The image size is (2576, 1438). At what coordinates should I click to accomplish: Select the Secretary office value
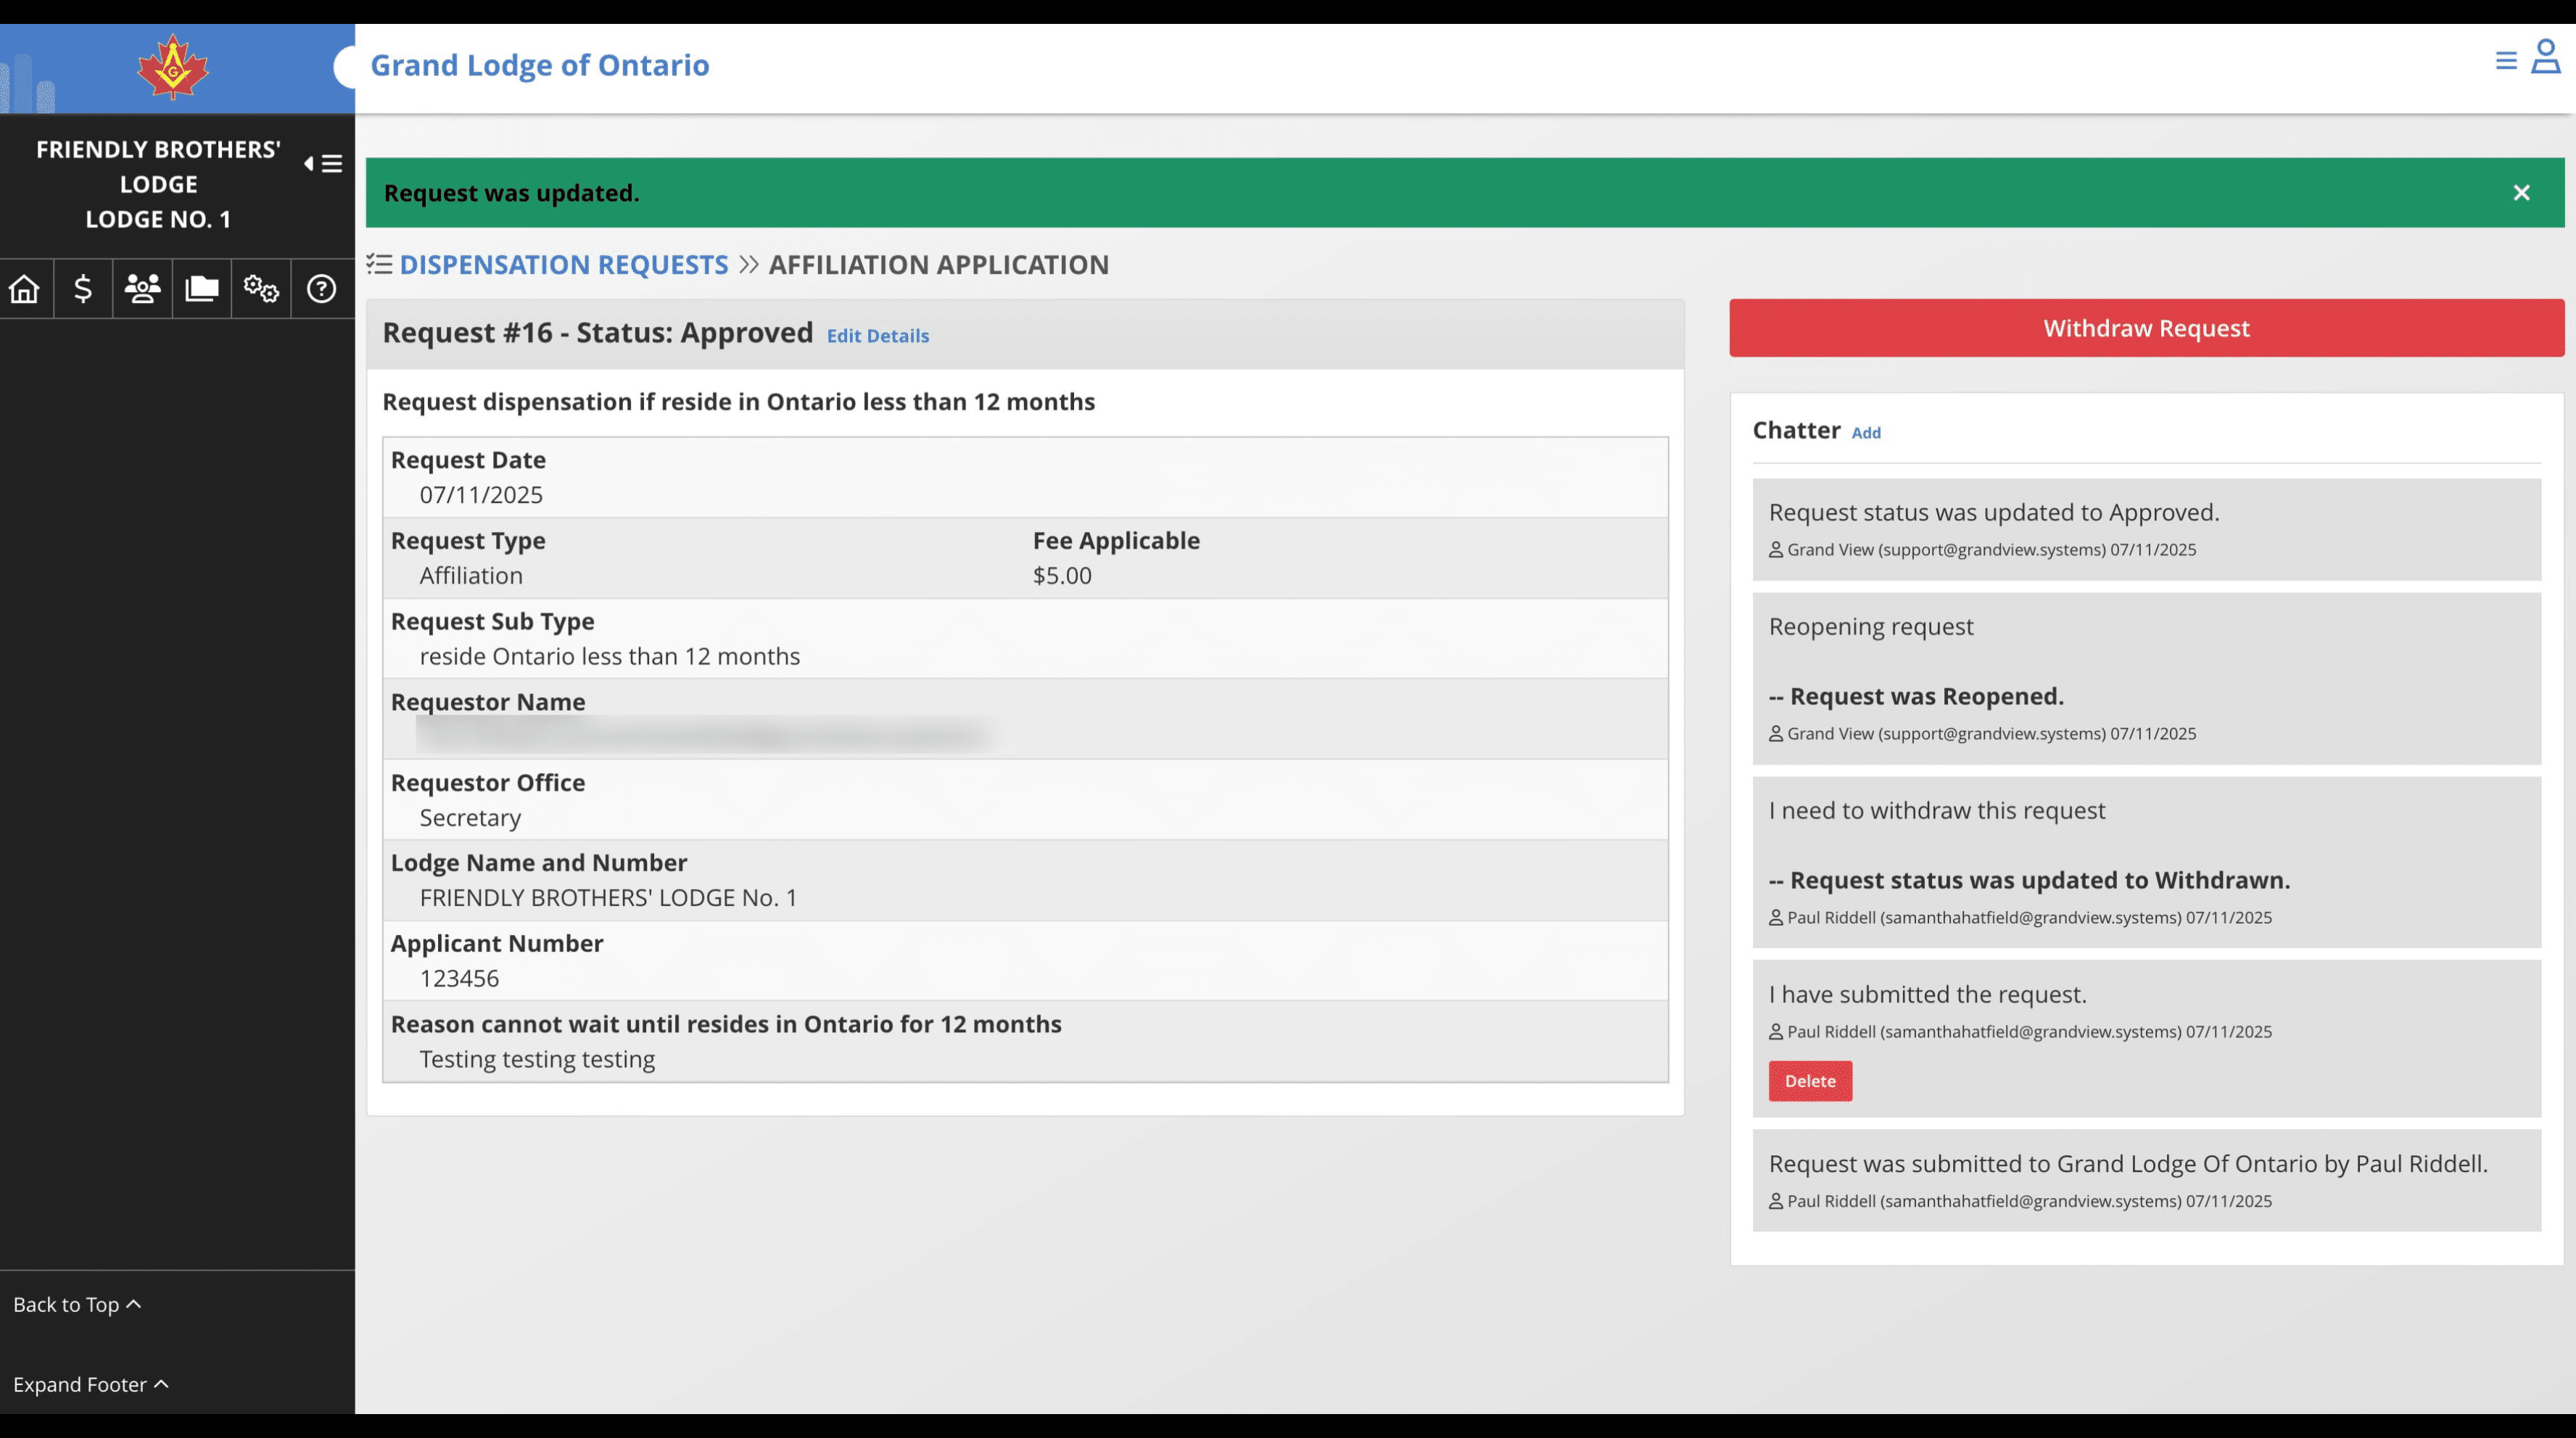[470, 818]
